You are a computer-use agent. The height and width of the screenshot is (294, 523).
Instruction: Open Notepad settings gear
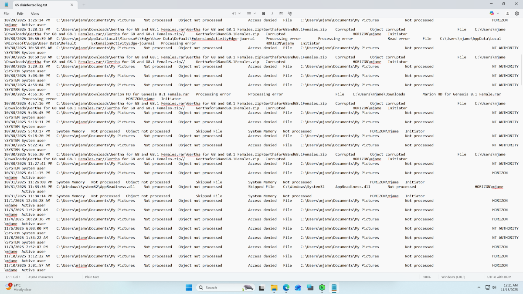click(x=517, y=14)
